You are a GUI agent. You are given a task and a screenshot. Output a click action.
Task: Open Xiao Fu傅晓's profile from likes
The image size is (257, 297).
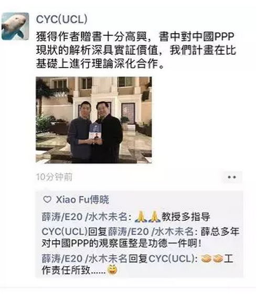(x=82, y=200)
